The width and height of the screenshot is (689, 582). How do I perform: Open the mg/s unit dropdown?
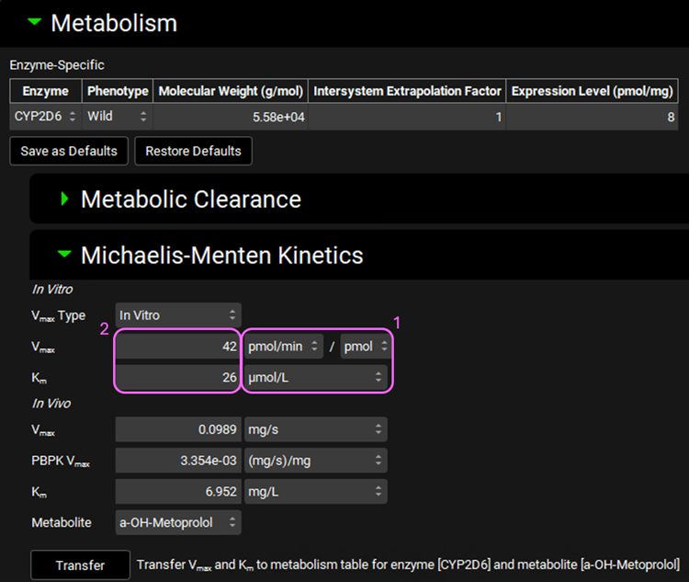(315, 429)
